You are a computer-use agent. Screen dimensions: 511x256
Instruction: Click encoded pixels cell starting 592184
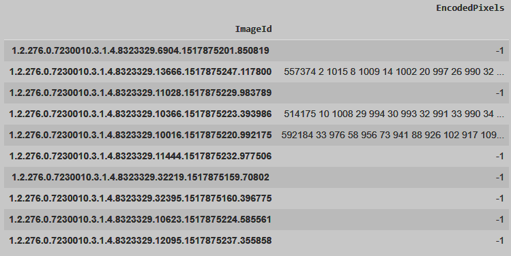[392, 135]
